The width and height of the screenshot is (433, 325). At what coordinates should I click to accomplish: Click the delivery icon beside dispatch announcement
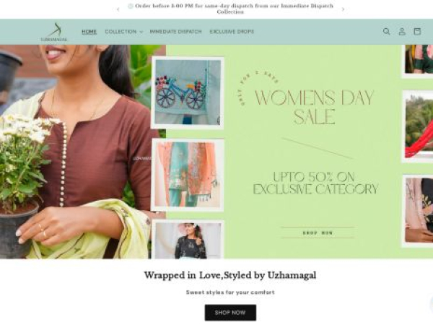[x=131, y=6]
